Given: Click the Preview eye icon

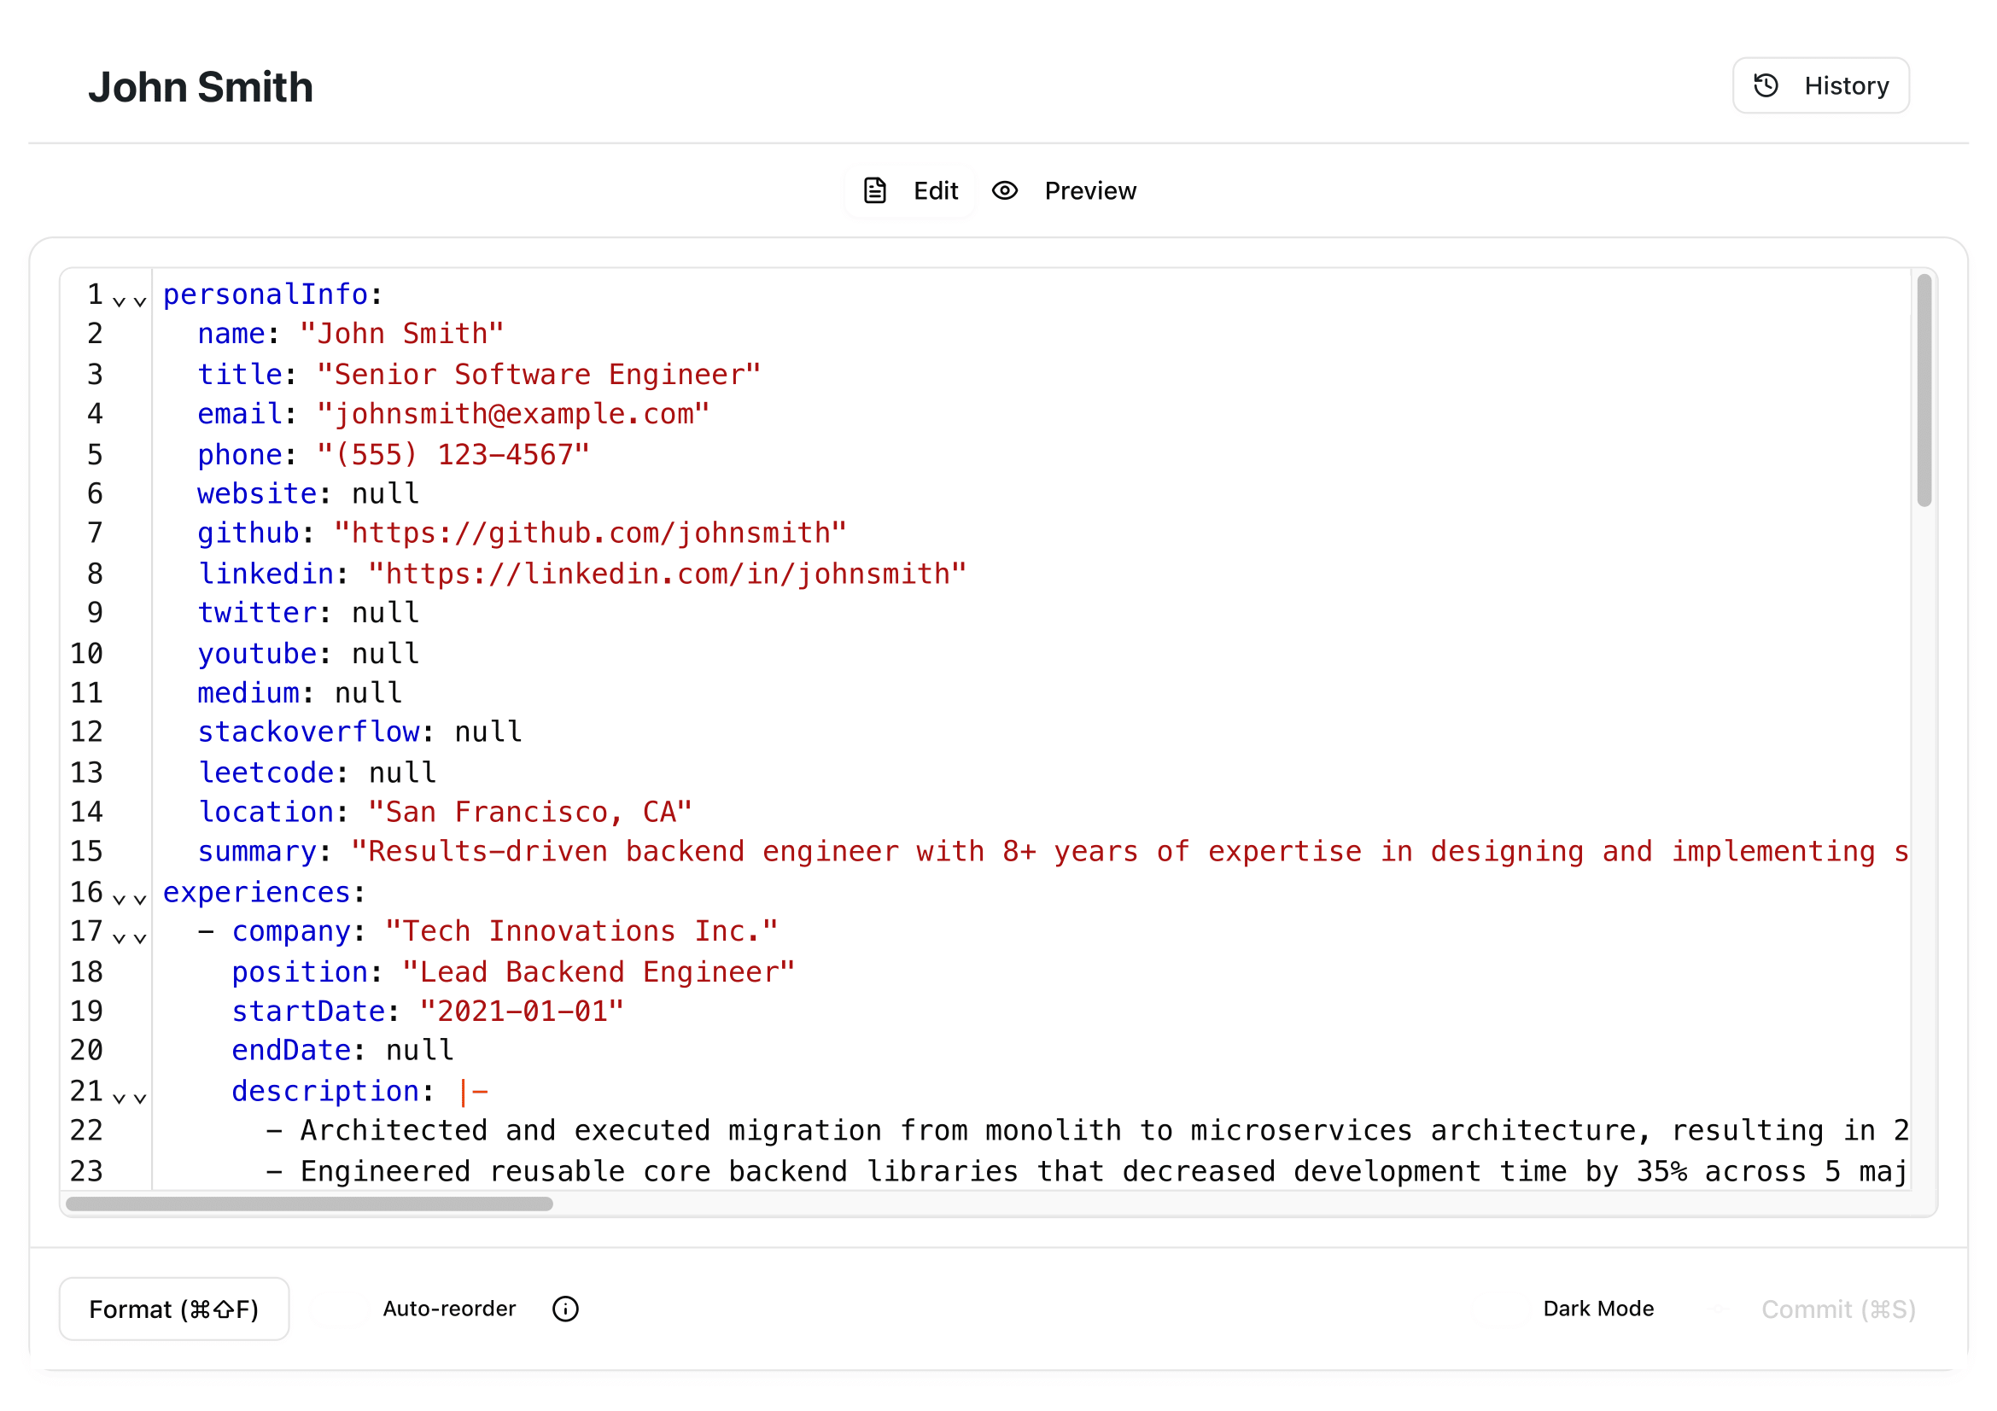Looking at the screenshot, I should [1005, 190].
